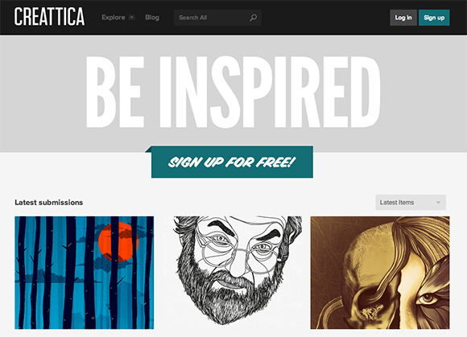The image size is (467, 337).
Task: Click the BE INSPIRED headline
Action: click(x=233, y=92)
